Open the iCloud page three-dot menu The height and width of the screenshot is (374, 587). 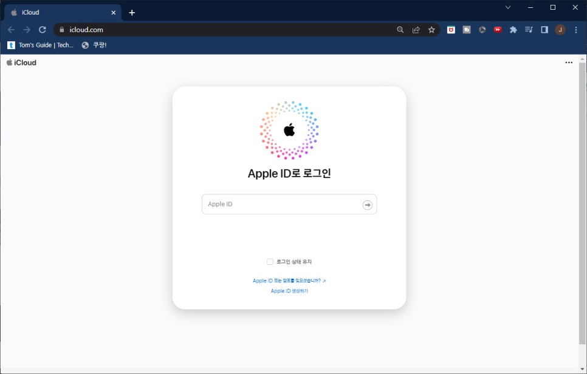569,63
